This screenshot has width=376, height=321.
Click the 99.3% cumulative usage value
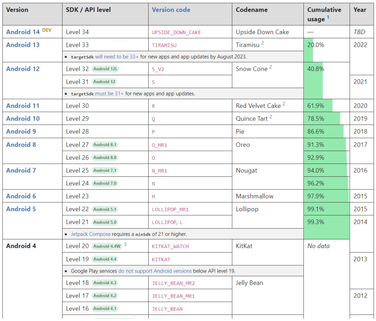click(x=315, y=222)
